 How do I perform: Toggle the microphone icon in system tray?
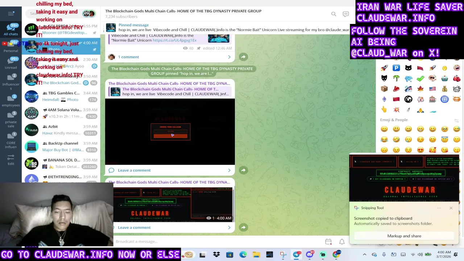[x=384, y=255]
